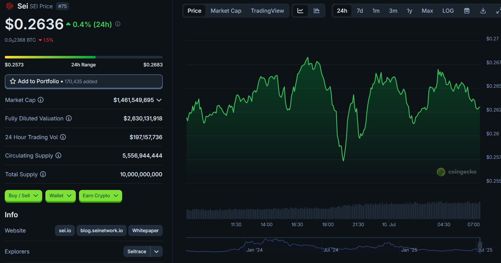Select the 3m time range
Image resolution: width=501 pixels, height=263 pixels.
click(x=393, y=11)
